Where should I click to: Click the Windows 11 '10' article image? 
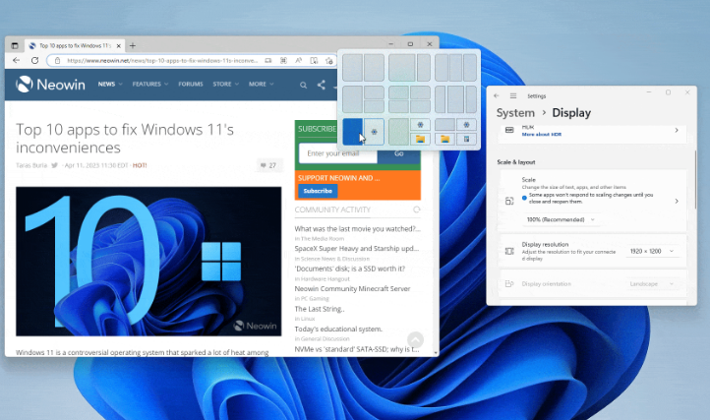pyautogui.click(x=148, y=262)
